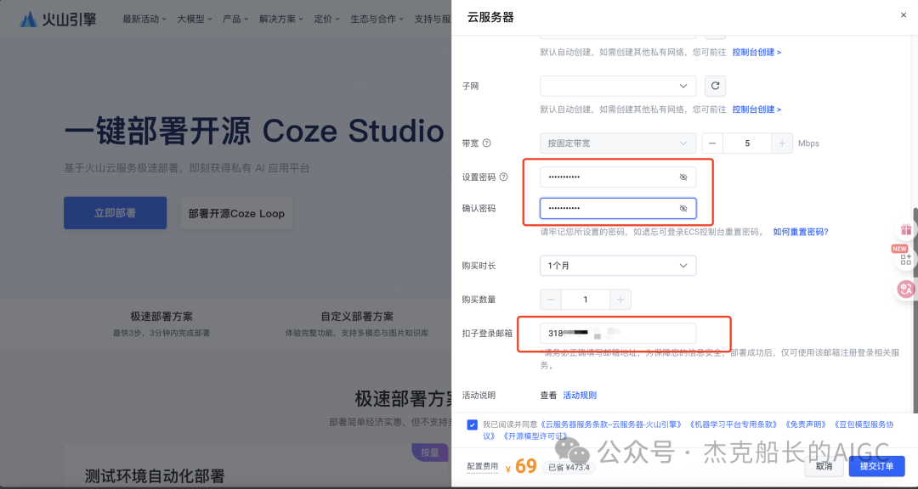
Task: Open the 按固定带宽 dropdown
Action: 618,143
